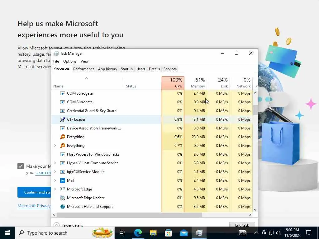
Task: Click the scroll down arrow of the process list
Action: pyautogui.click(x=255, y=209)
